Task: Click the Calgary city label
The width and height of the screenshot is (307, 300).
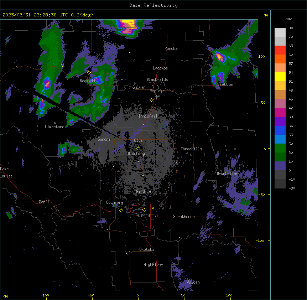Action: [142, 215]
